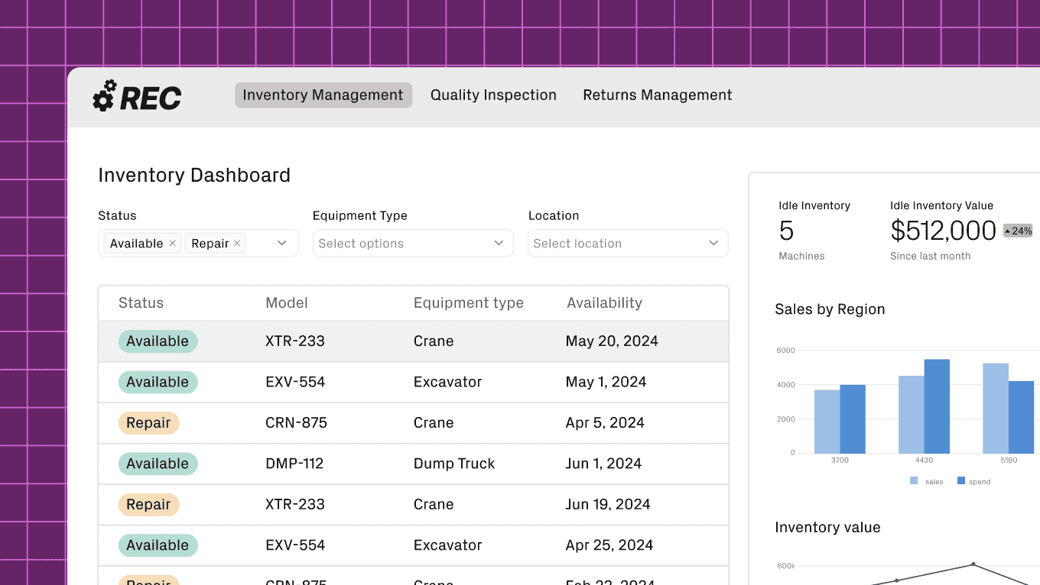Open the Equipment Type select options dropdown
Image resolution: width=1040 pixels, height=585 pixels.
(x=413, y=243)
